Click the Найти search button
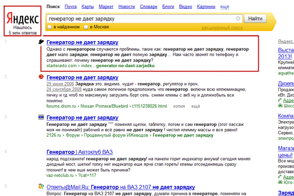 coord(255,19)
